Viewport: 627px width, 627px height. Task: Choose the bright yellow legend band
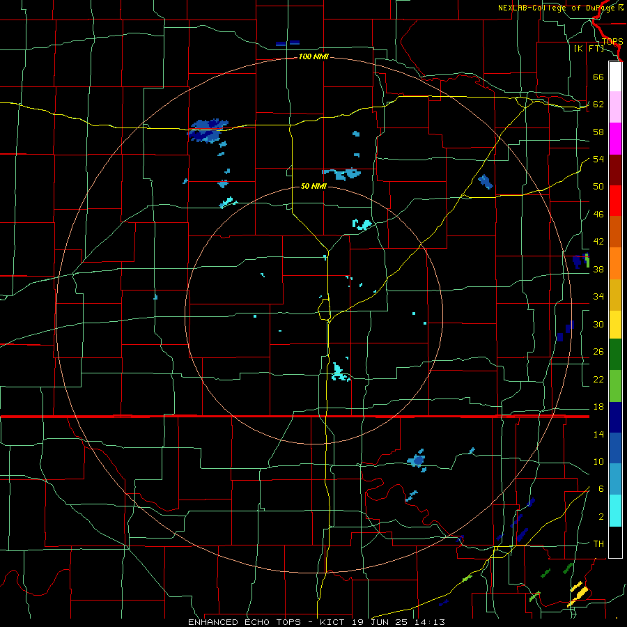[x=615, y=324]
